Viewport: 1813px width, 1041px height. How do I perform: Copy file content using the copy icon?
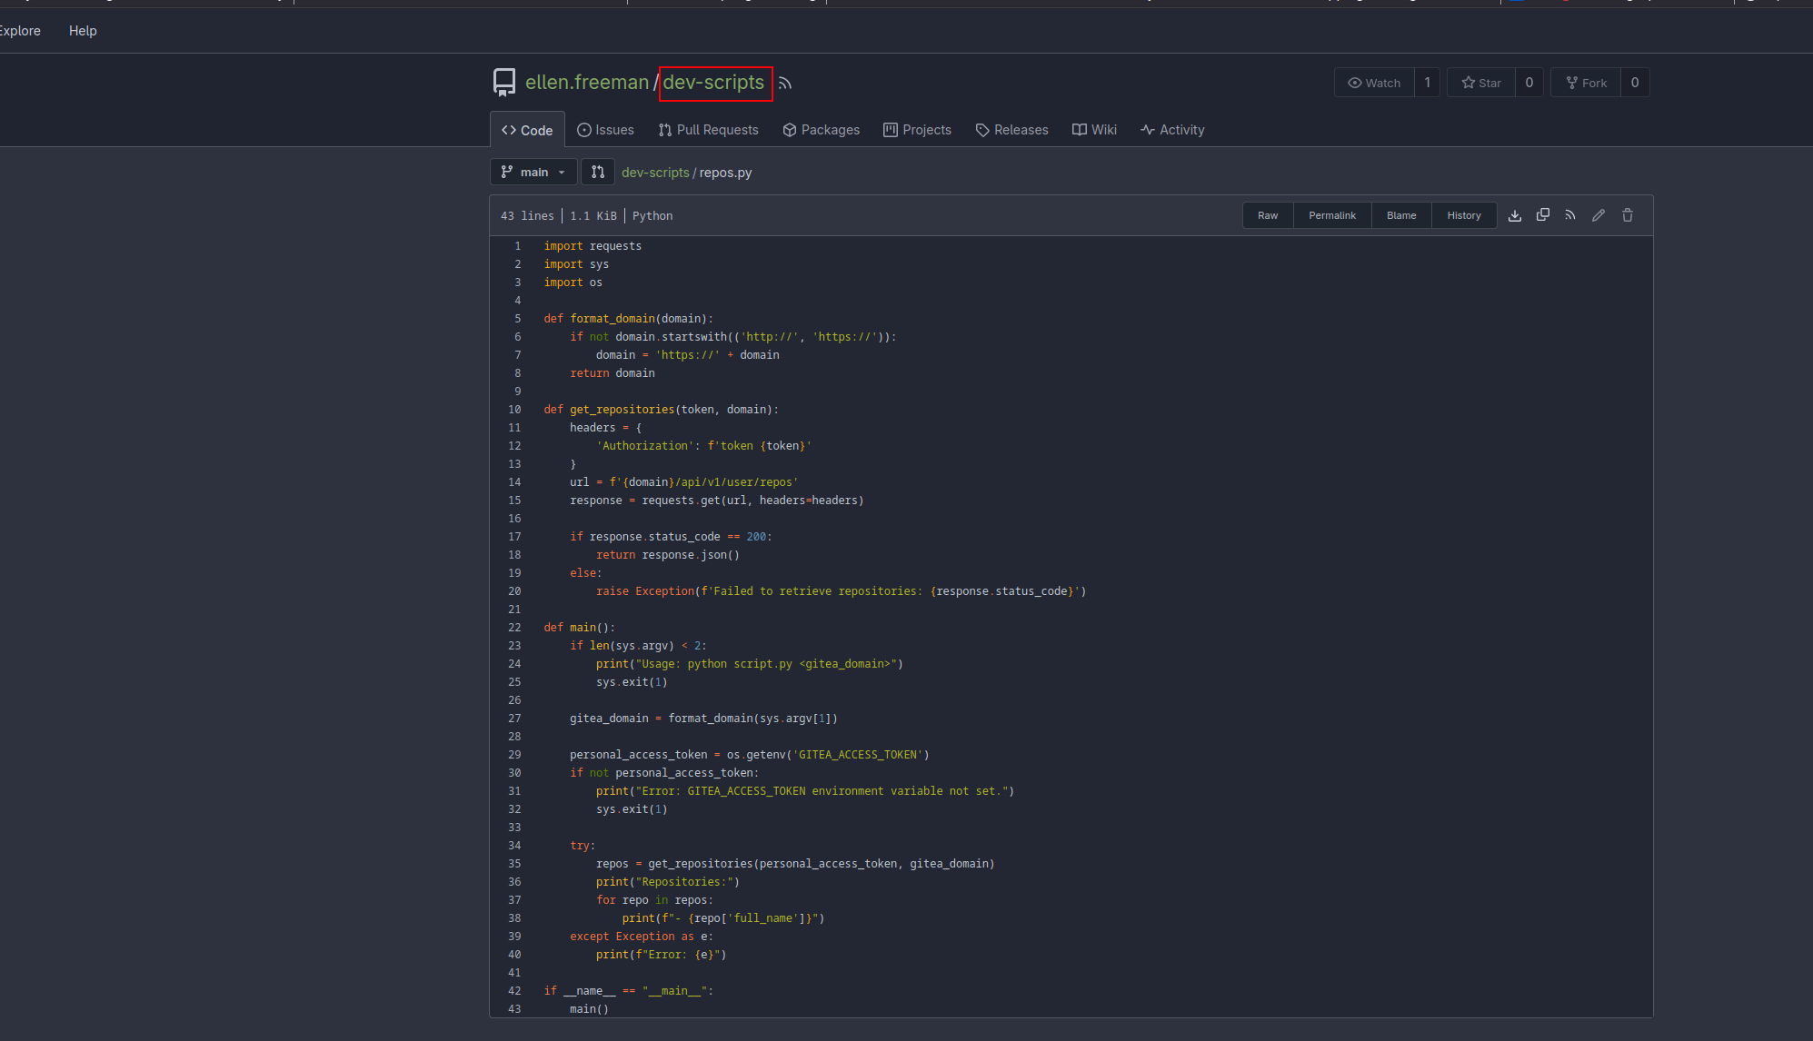(x=1543, y=215)
